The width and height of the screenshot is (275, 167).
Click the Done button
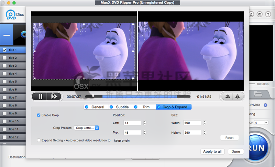coord(236,152)
